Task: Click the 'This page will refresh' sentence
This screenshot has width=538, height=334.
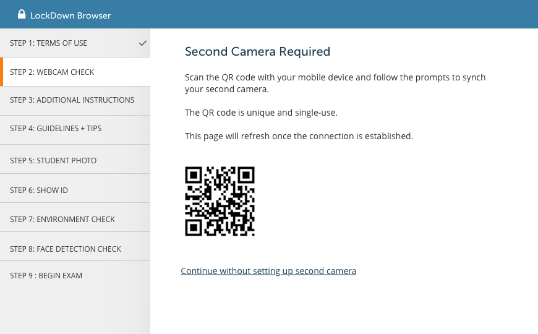Action: point(299,136)
